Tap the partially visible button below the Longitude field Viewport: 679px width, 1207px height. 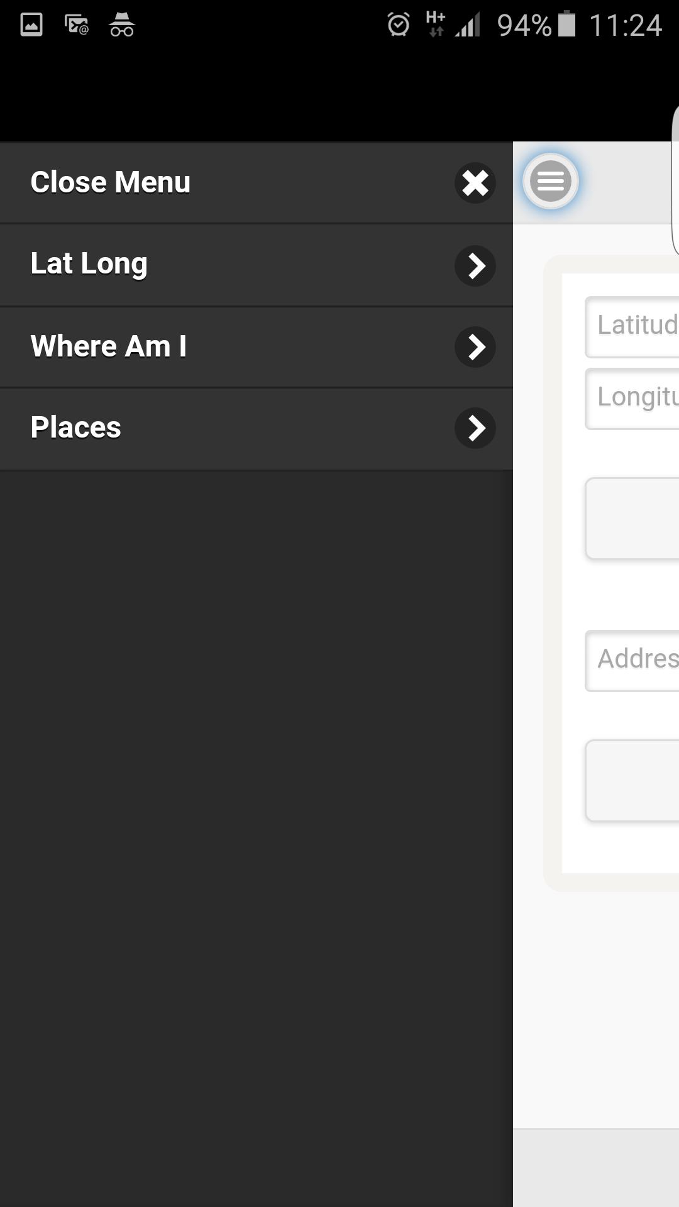635,518
